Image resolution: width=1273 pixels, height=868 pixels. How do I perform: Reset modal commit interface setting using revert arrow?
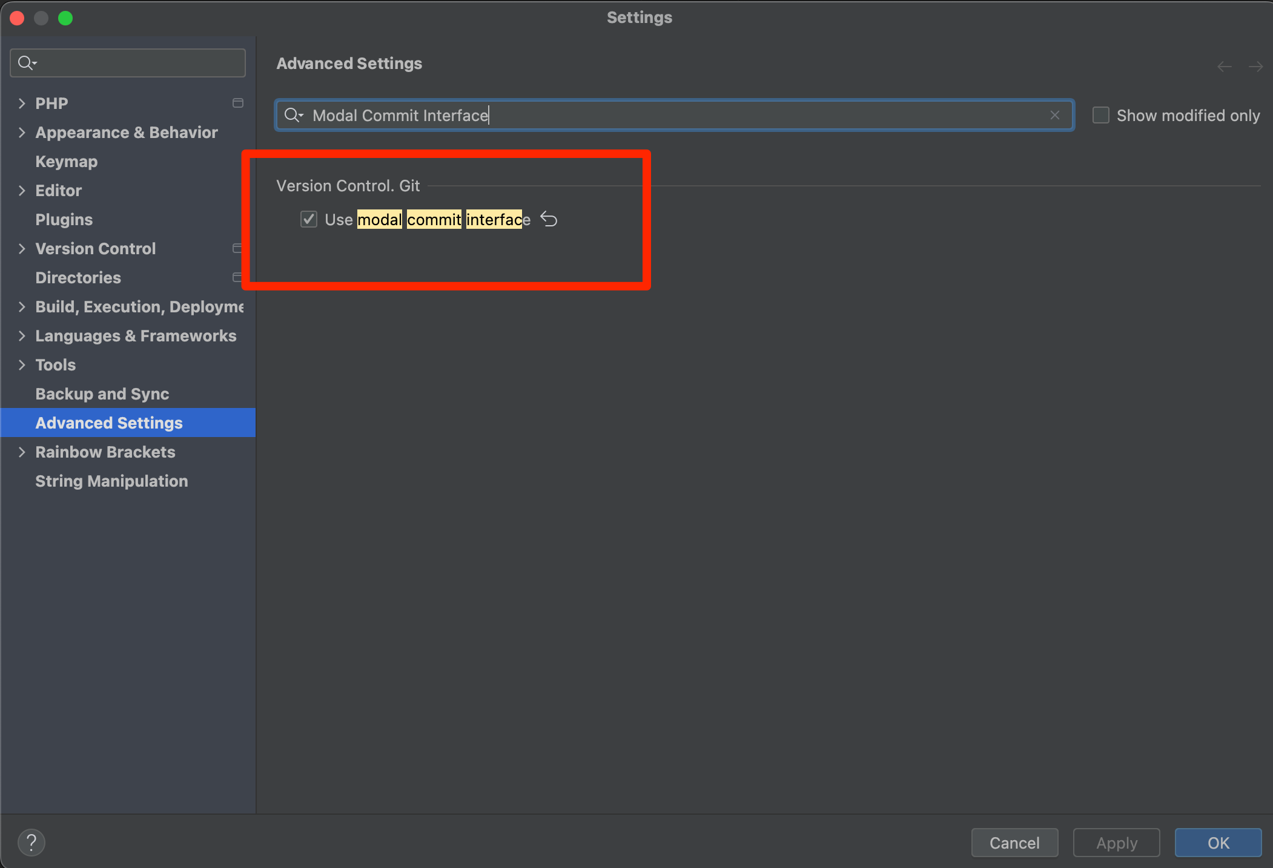549,219
